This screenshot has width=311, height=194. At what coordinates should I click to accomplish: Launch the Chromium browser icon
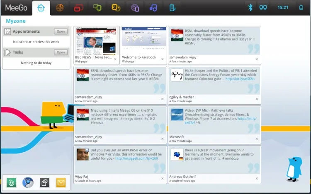click(28, 182)
